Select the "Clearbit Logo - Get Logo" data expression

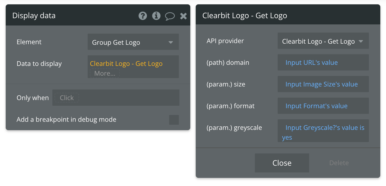coord(126,63)
